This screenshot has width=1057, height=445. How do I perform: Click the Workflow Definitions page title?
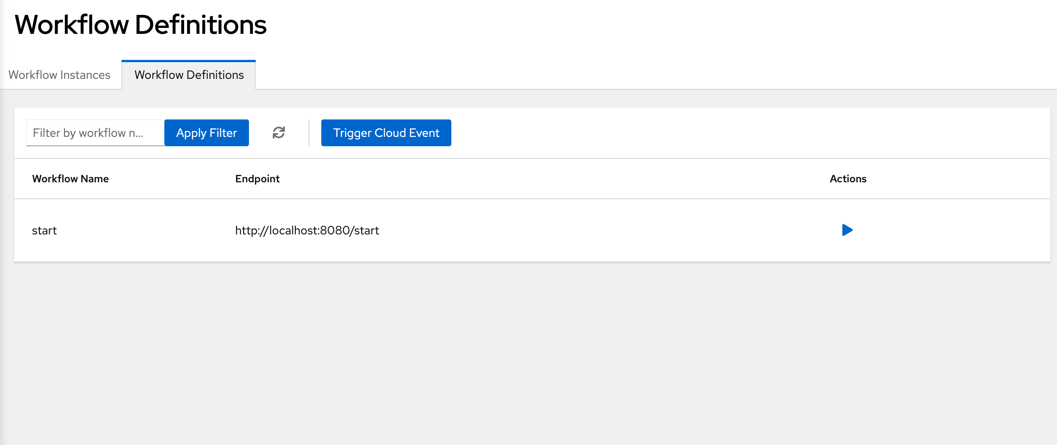coord(141,25)
